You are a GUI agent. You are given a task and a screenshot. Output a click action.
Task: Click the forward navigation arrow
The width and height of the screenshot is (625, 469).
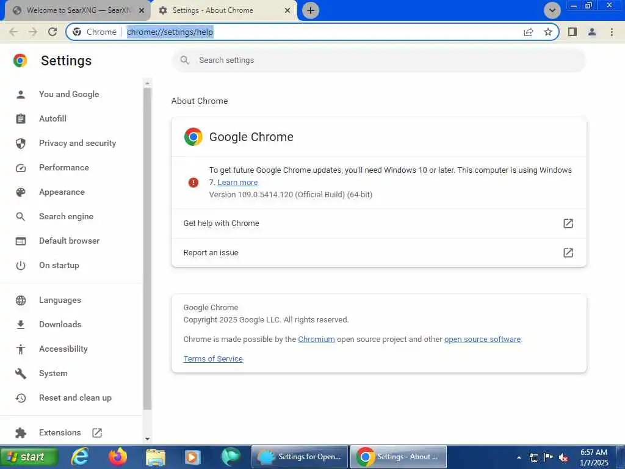[33, 32]
